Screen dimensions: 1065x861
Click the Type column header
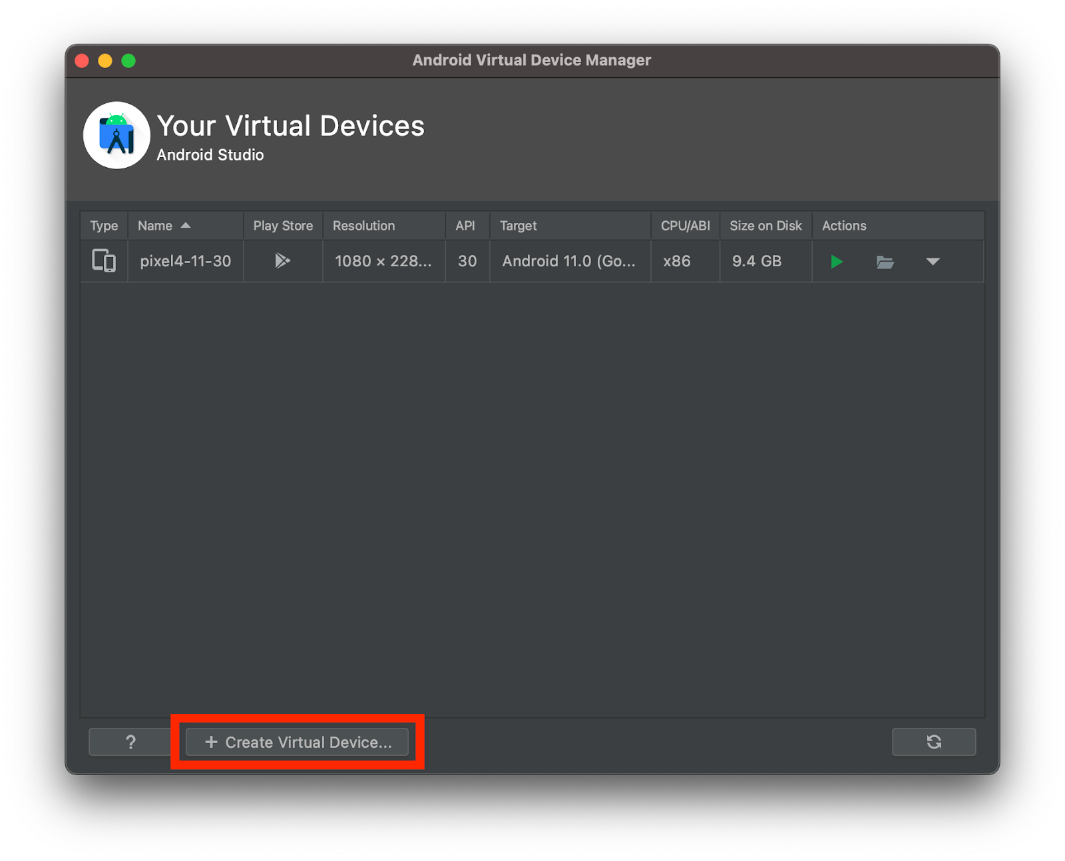(104, 226)
